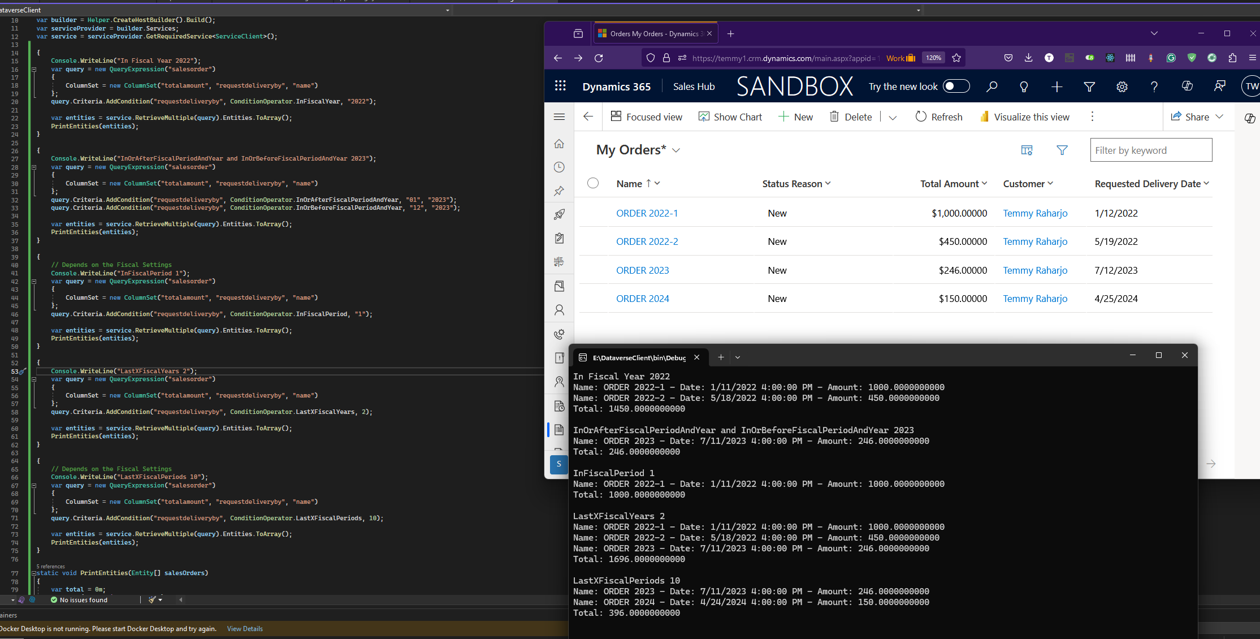Click Show Chart in the command bar
1260x639 pixels.
[x=730, y=116]
